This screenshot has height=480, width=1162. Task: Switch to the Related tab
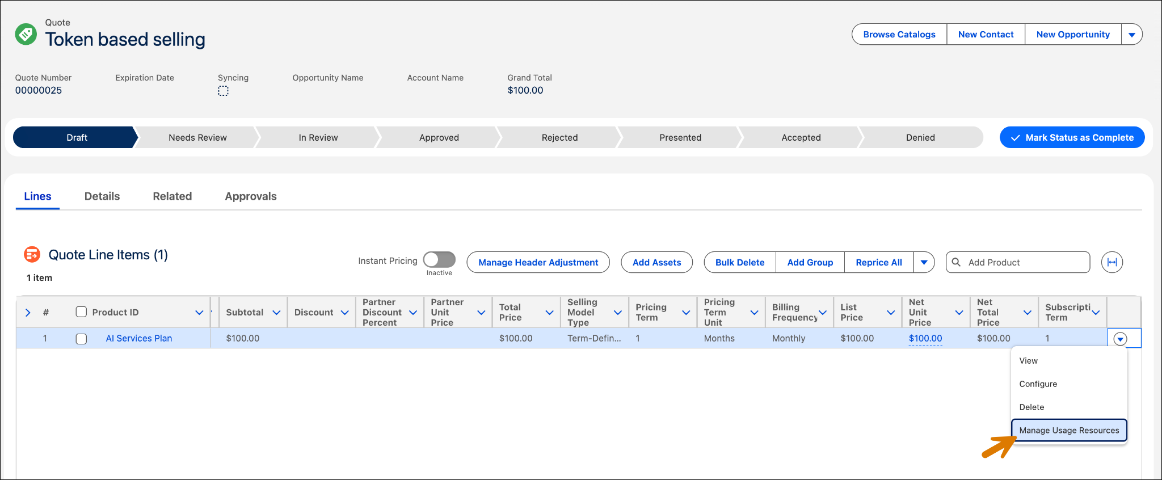(x=172, y=196)
